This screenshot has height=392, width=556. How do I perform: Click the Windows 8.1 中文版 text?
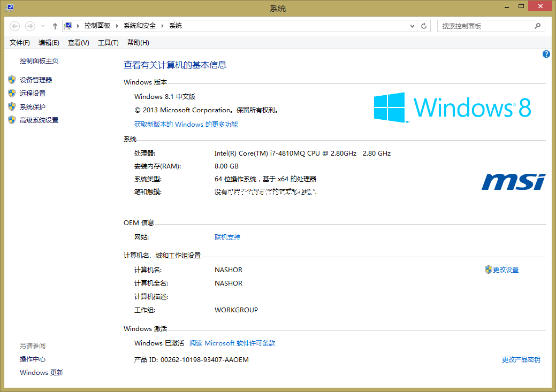tap(165, 97)
